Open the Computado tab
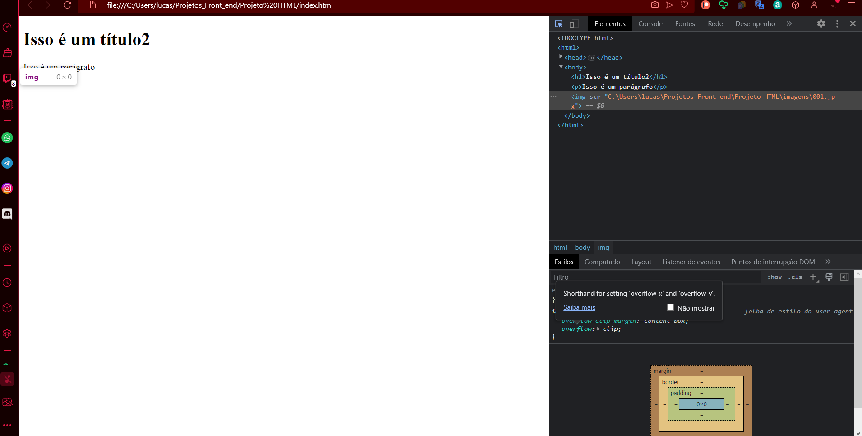This screenshot has width=862, height=436. coord(602,262)
